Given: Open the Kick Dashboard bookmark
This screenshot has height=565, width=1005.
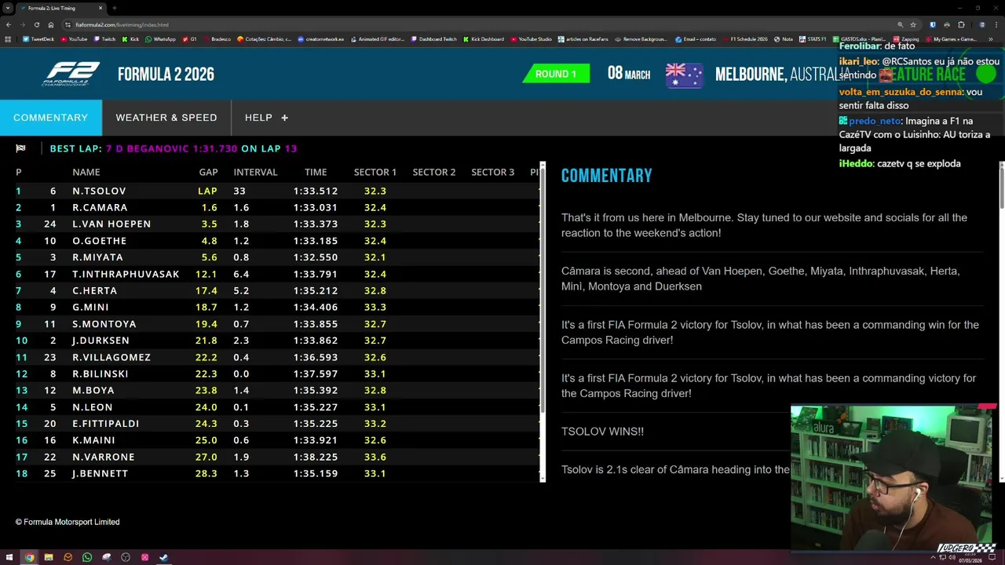Looking at the screenshot, I should coord(484,39).
